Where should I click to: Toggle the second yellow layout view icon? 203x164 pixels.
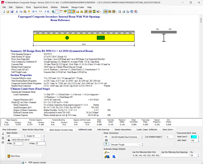[x=110, y=12]
